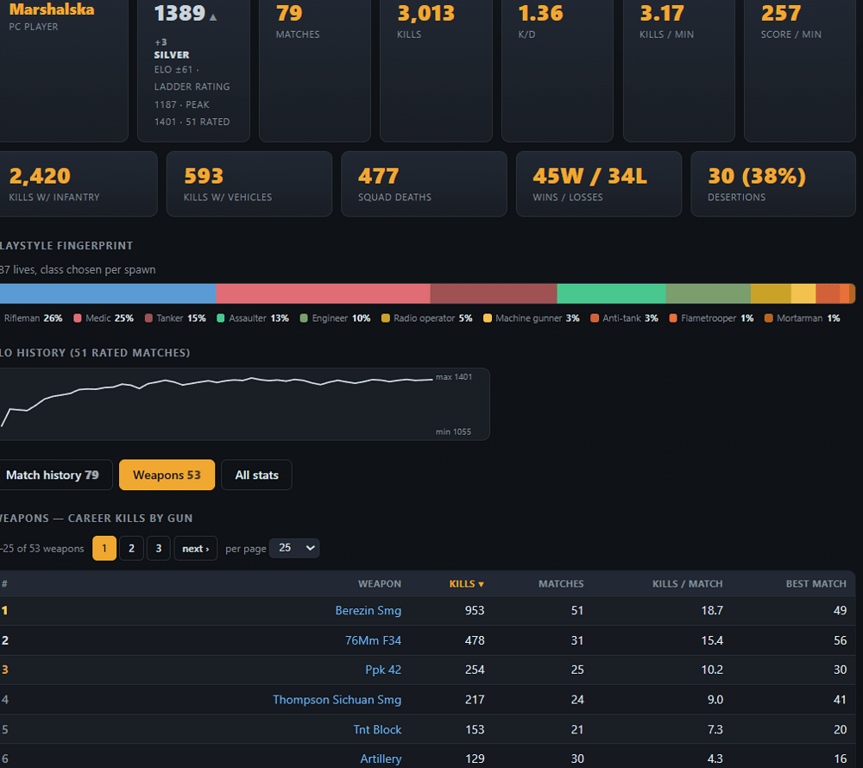
Task: Click the ELO history line chart
Action: coord(244,404)
